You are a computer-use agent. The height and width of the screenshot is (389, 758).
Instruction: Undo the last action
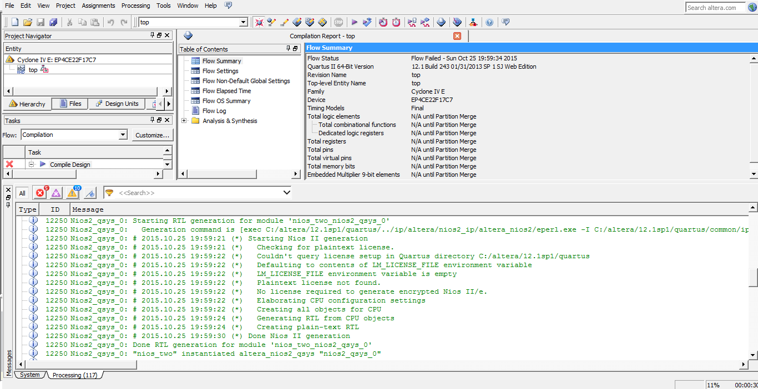110,22
